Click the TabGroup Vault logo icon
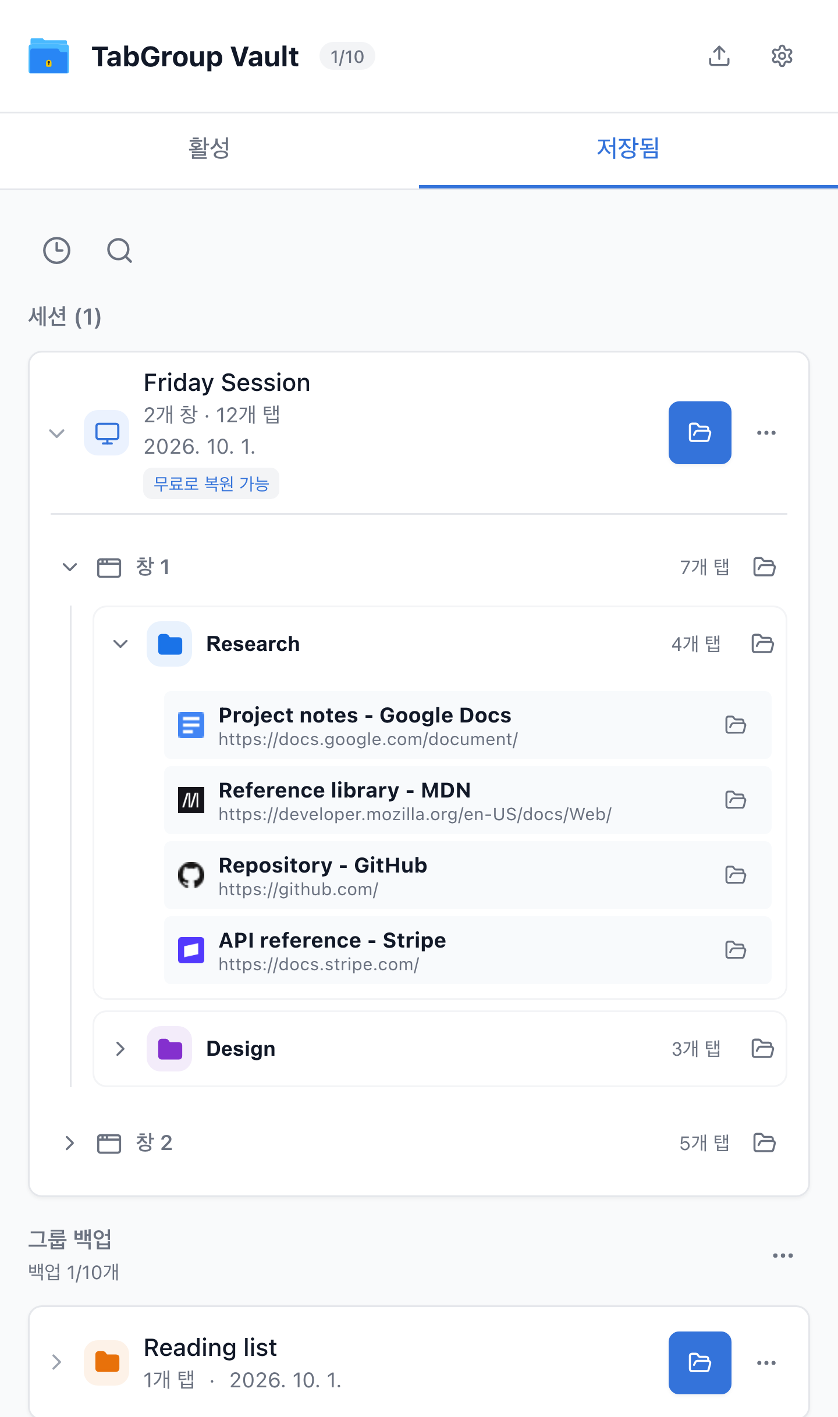Image resolution: width=838 pixels, height=1417 pixels. point(49,56)
